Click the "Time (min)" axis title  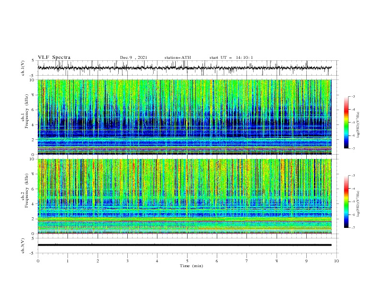click(x=191, y=266)
